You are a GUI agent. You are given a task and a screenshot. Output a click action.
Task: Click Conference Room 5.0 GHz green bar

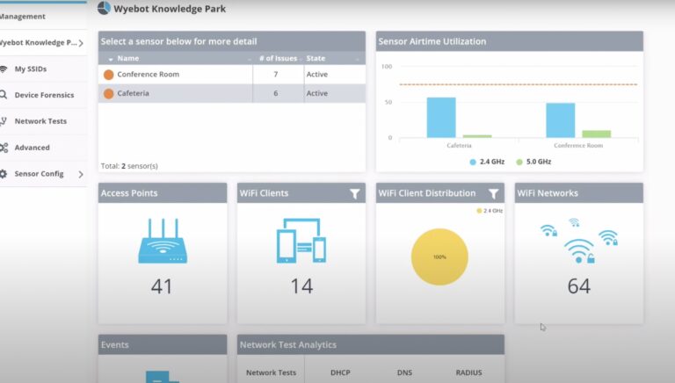596,134
